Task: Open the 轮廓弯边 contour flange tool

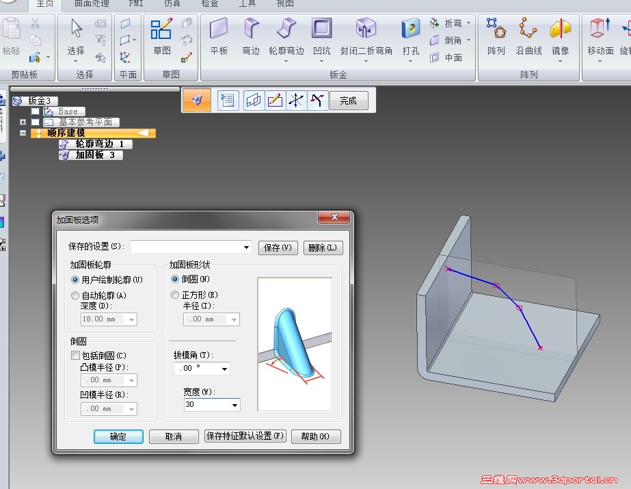Action: 286,40
